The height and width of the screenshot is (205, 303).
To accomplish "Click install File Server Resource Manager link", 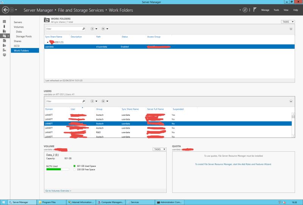I will point(233,164).
